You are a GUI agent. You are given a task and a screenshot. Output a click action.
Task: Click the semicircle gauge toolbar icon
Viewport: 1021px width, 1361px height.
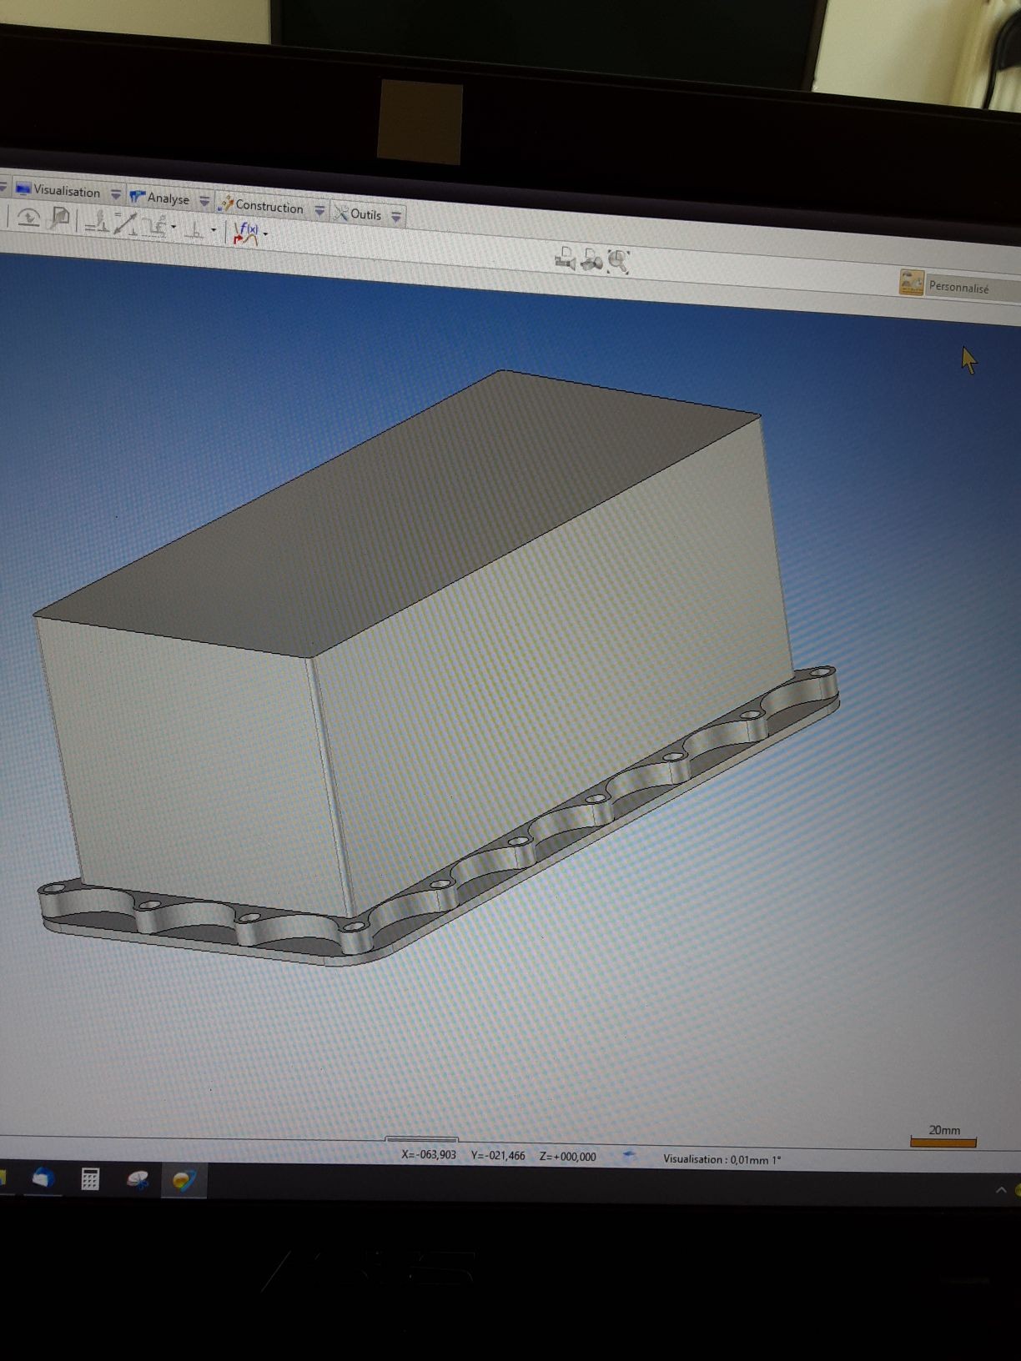(x=29, y=218)
